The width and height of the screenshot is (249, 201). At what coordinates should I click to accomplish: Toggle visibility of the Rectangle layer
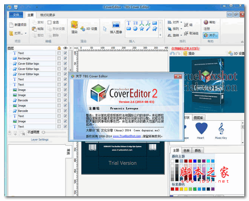point(65,58)
